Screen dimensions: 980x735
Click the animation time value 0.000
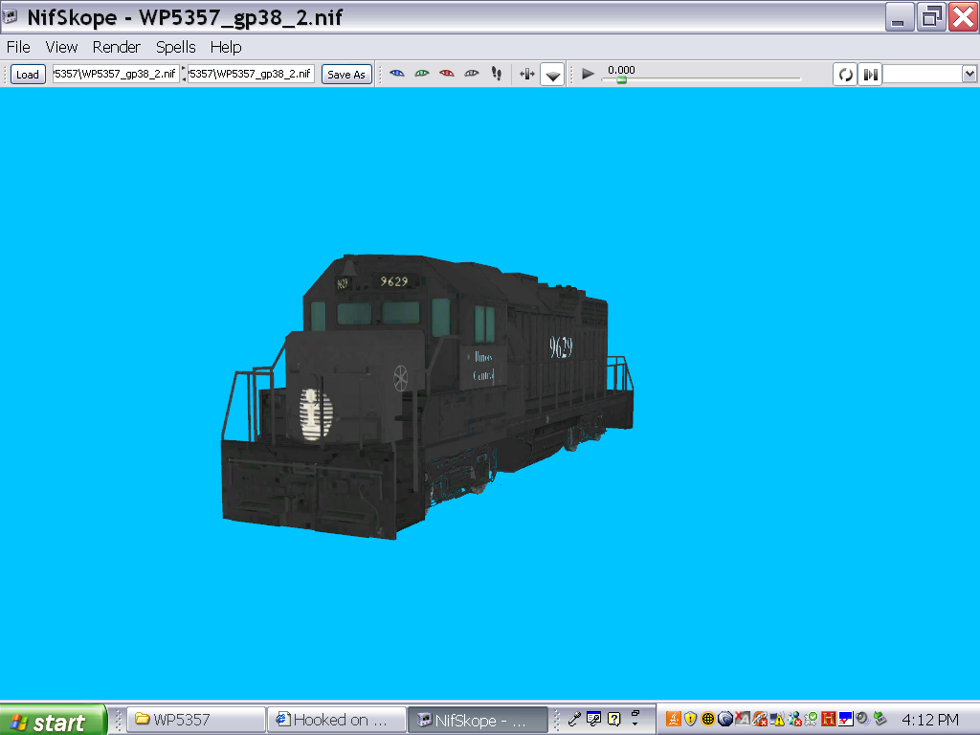(621, 70)
